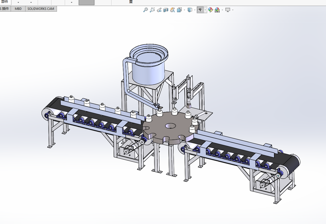Select the Zoom to Area tool
Image resolution: width=326 pixels, height=224 pixels.
(x=152, y=10)
